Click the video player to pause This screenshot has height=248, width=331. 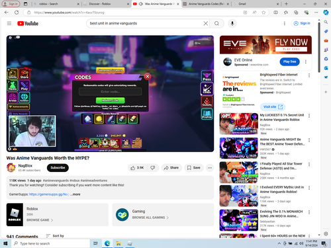[110, 93]
